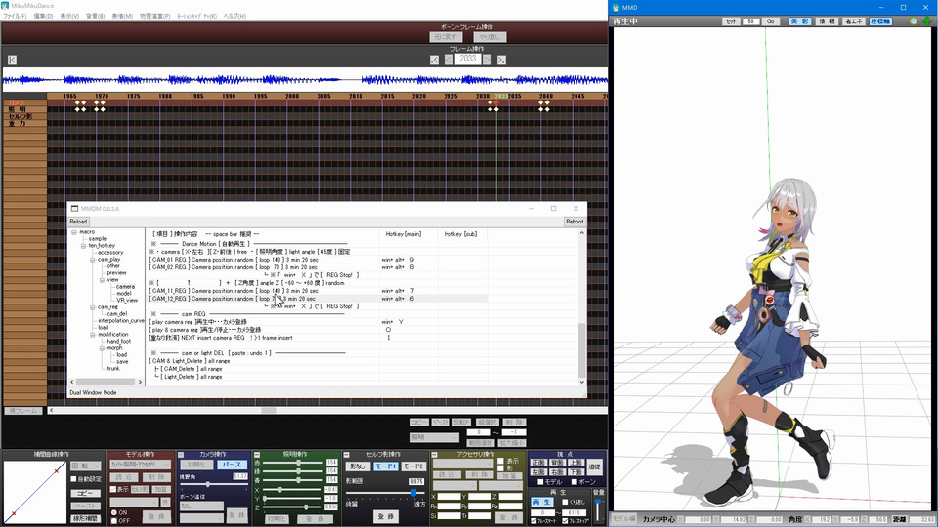Click the MikuMikuDance app icon in title bar
This screenshot has width=938, height=527.
(6, 6)
